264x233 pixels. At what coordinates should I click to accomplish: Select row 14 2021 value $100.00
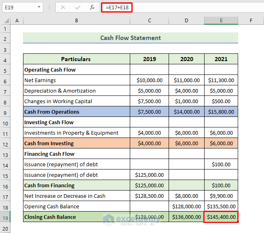coord(221,164)
